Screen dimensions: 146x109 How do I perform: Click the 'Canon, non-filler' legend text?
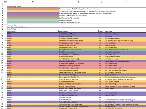tap(12, 25)
